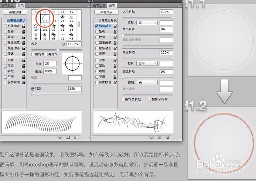The image size is (256, 181).
Task: Reset brush size using the circular arrow icon
Action: coord(63,44)
